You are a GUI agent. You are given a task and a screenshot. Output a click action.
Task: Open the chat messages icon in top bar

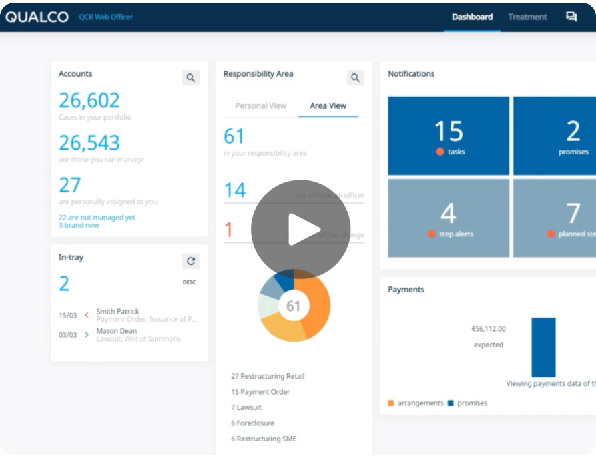point(571,17)
